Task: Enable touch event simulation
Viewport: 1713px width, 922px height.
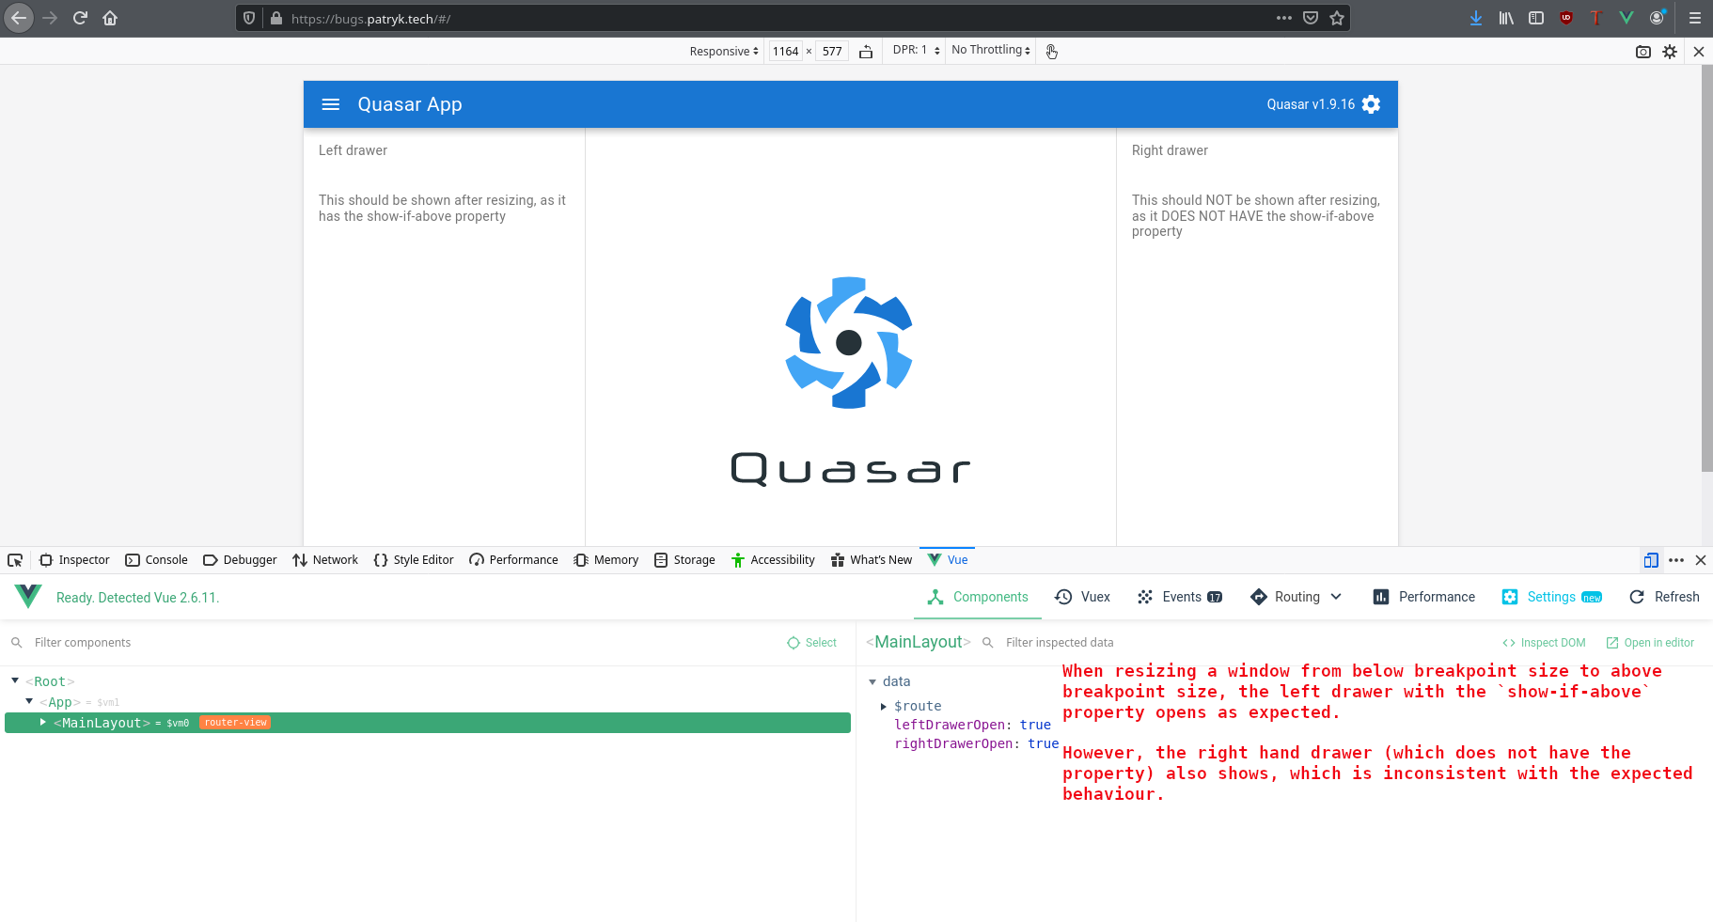Action: click(1051, 51)
